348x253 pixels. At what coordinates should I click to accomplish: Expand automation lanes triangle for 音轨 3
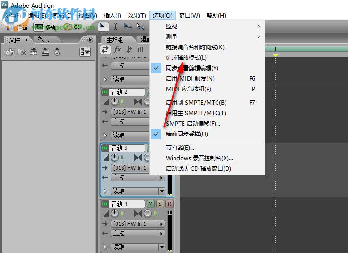105,191
